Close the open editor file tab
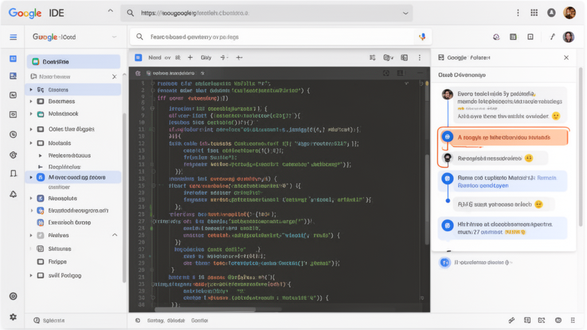587x330 pixels. click(x=202, y=73)
